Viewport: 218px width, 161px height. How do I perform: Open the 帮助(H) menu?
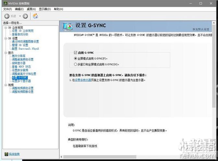tap(58, 9)
